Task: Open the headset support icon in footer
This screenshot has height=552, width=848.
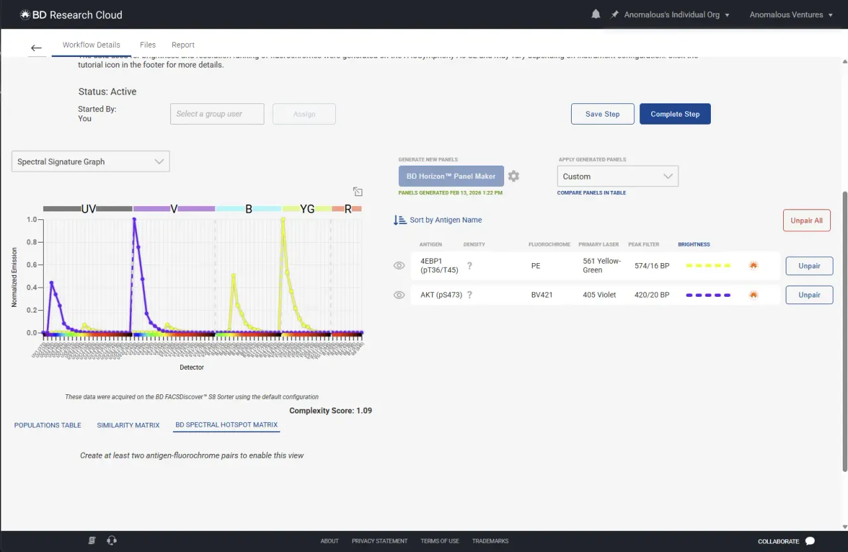Action: [112, 541]
